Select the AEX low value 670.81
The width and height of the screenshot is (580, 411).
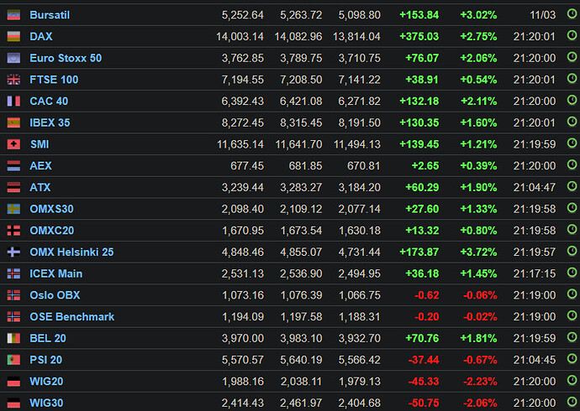pyautogui.click(x=364, y=166)
